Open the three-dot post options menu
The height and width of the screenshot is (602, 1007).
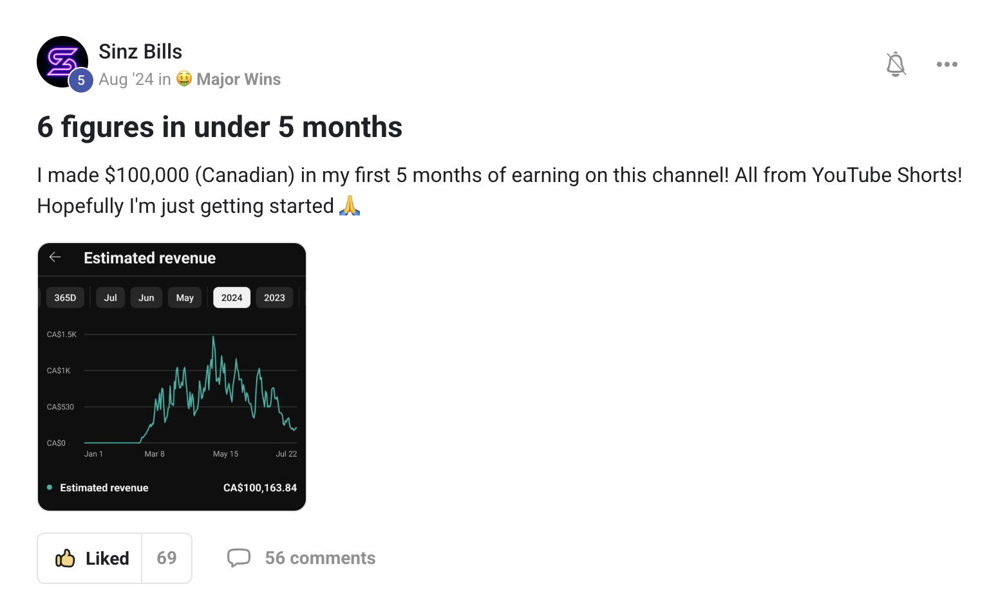point(946,64)
